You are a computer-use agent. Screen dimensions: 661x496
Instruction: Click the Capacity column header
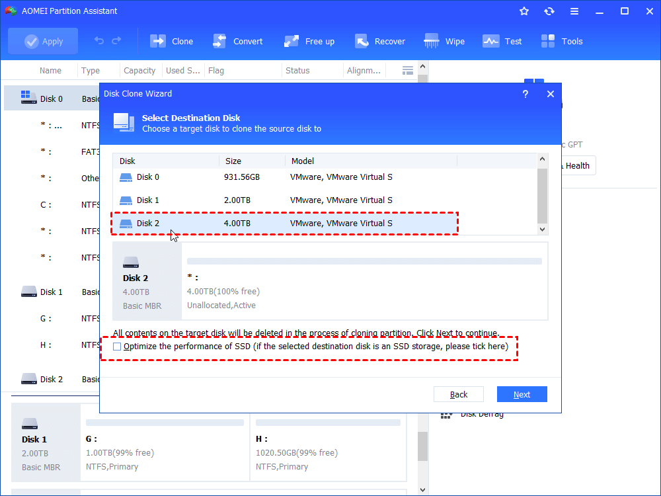click(139, 71)
